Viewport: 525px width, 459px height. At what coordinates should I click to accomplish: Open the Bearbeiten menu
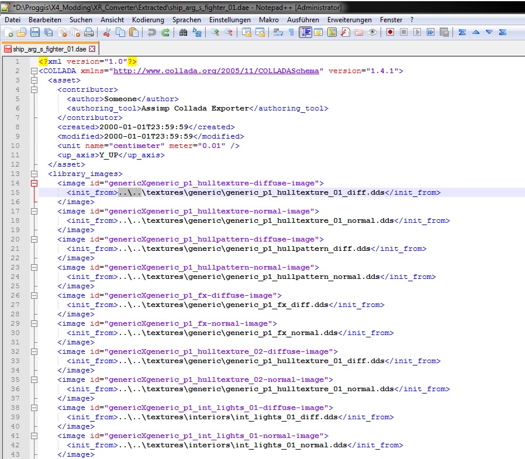45,20
